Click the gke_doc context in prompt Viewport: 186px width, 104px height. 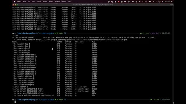click(x=155, y=33)
